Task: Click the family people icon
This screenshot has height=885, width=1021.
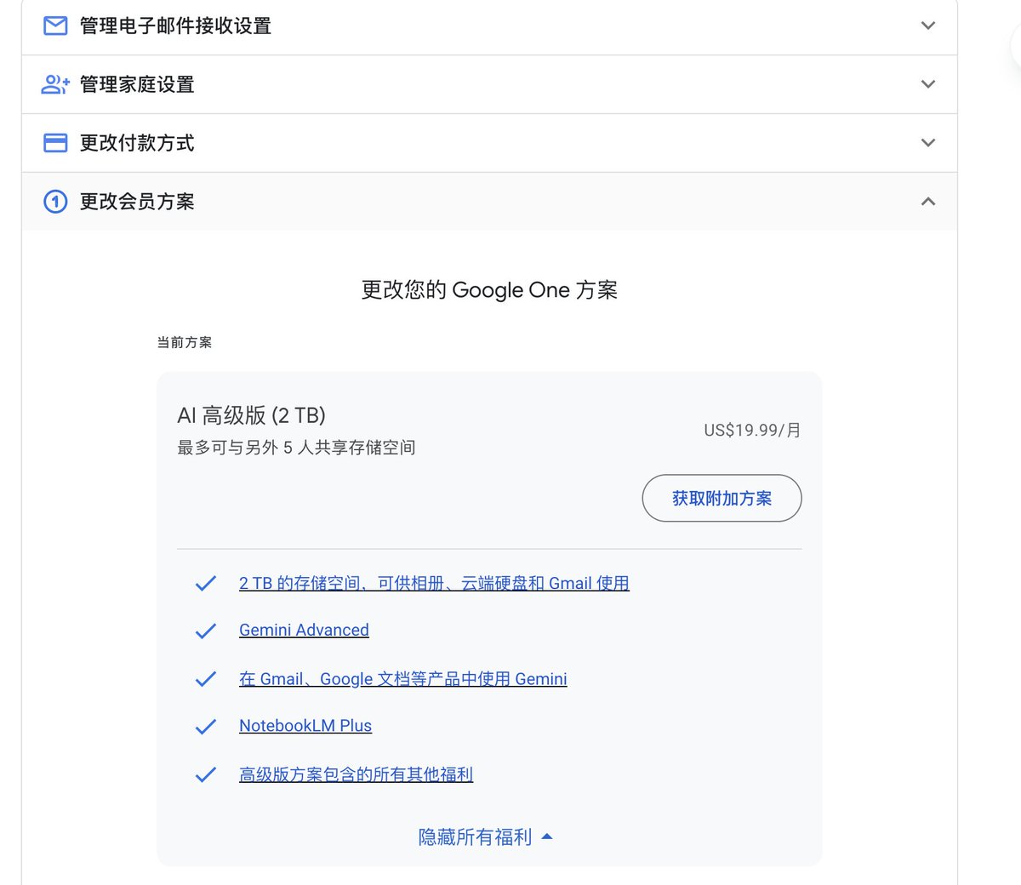Action: (55, 84)
